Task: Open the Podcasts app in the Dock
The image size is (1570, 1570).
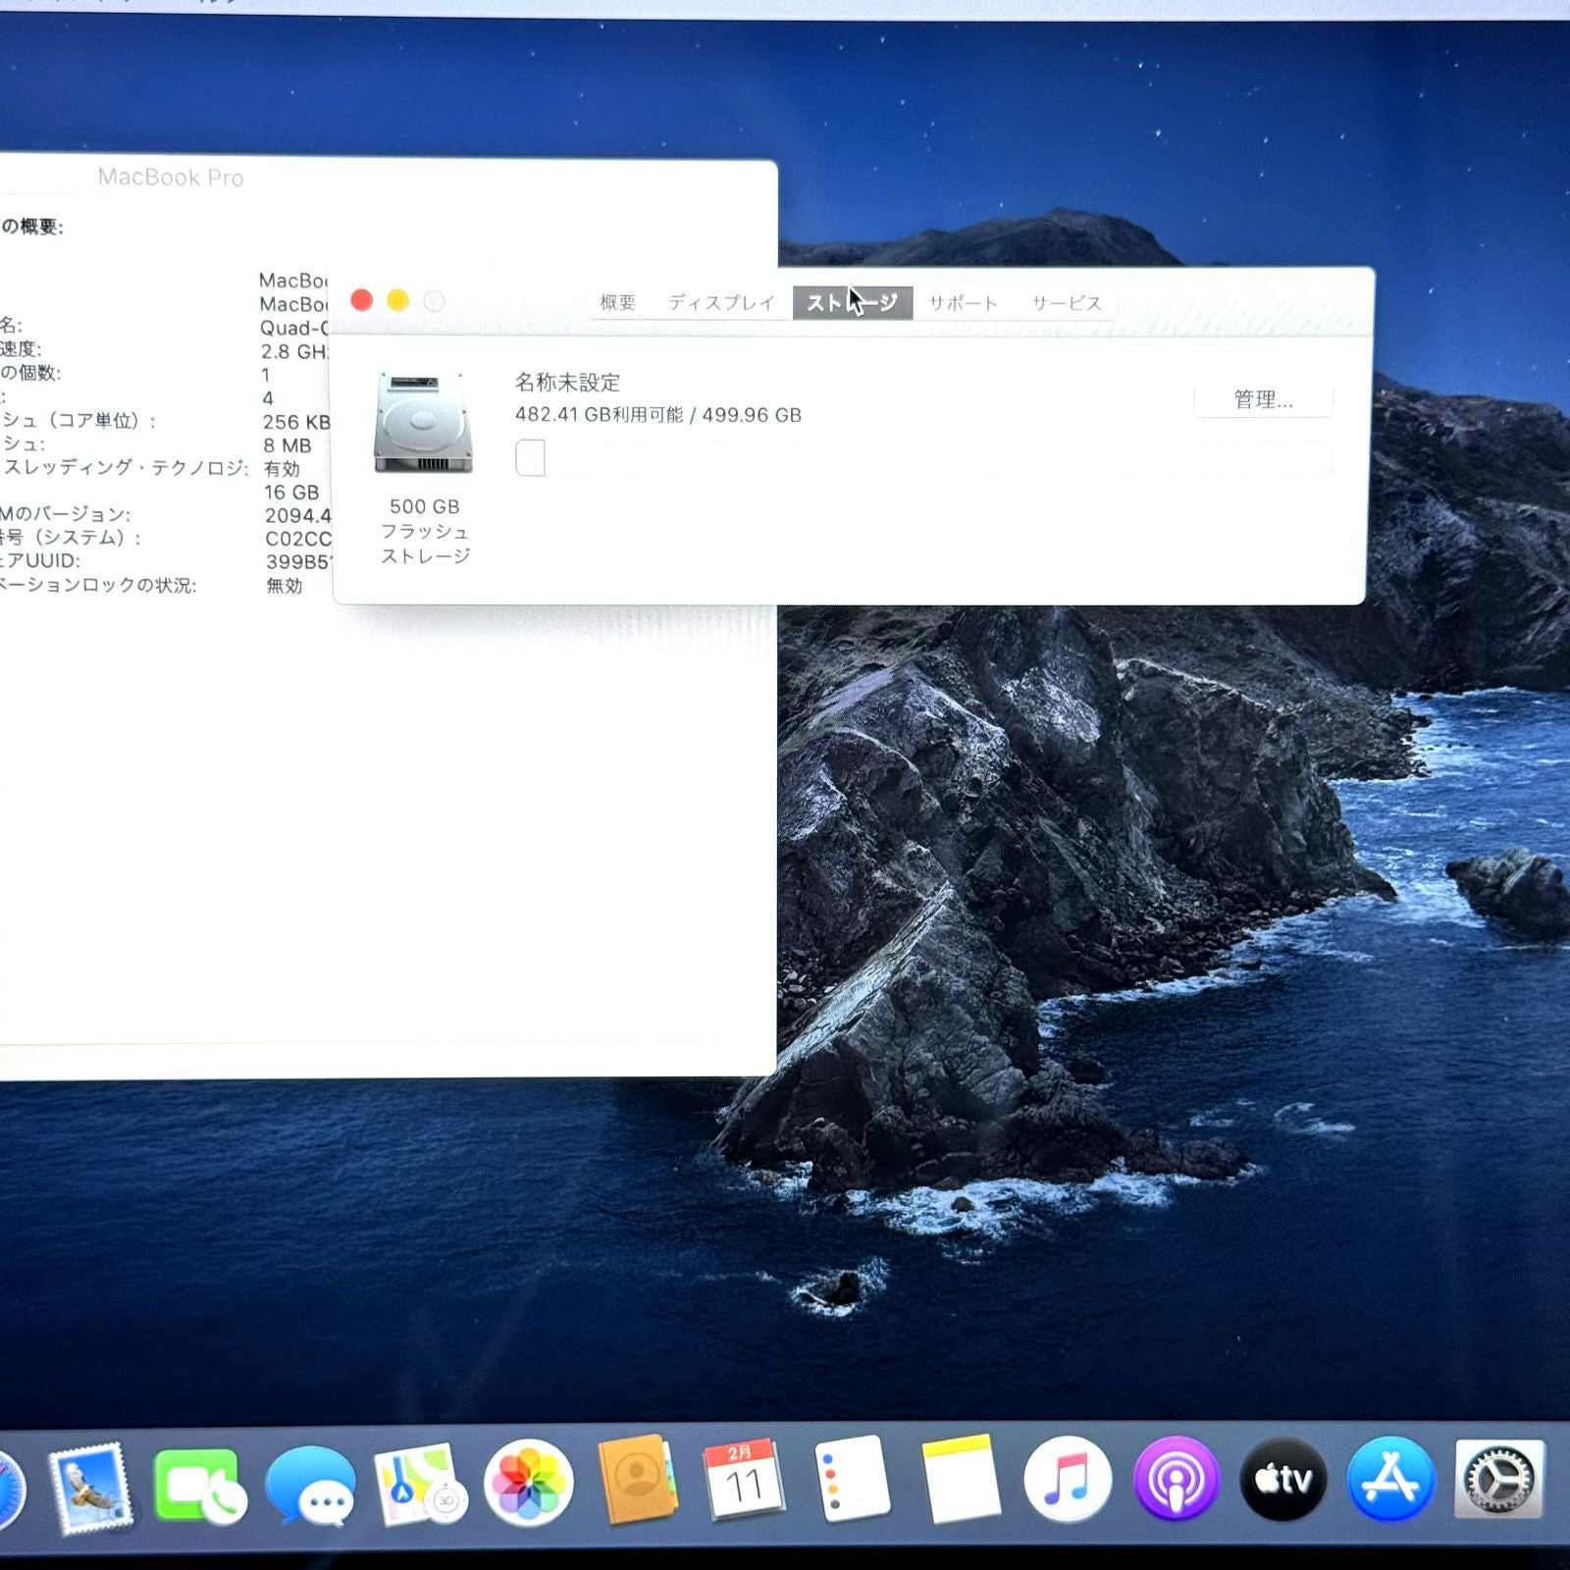Action: 1176,1479
